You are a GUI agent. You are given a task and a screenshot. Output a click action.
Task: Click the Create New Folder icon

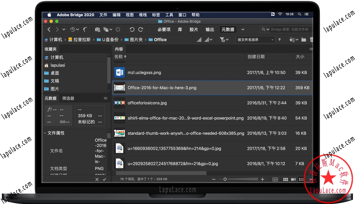click(x=303, y=39)
